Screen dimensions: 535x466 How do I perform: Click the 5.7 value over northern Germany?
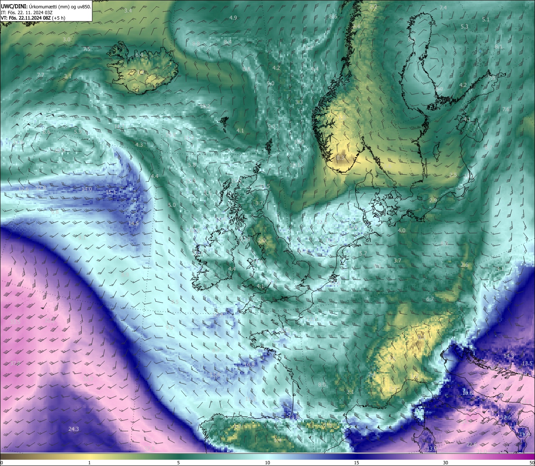click(x=363, y=254)
